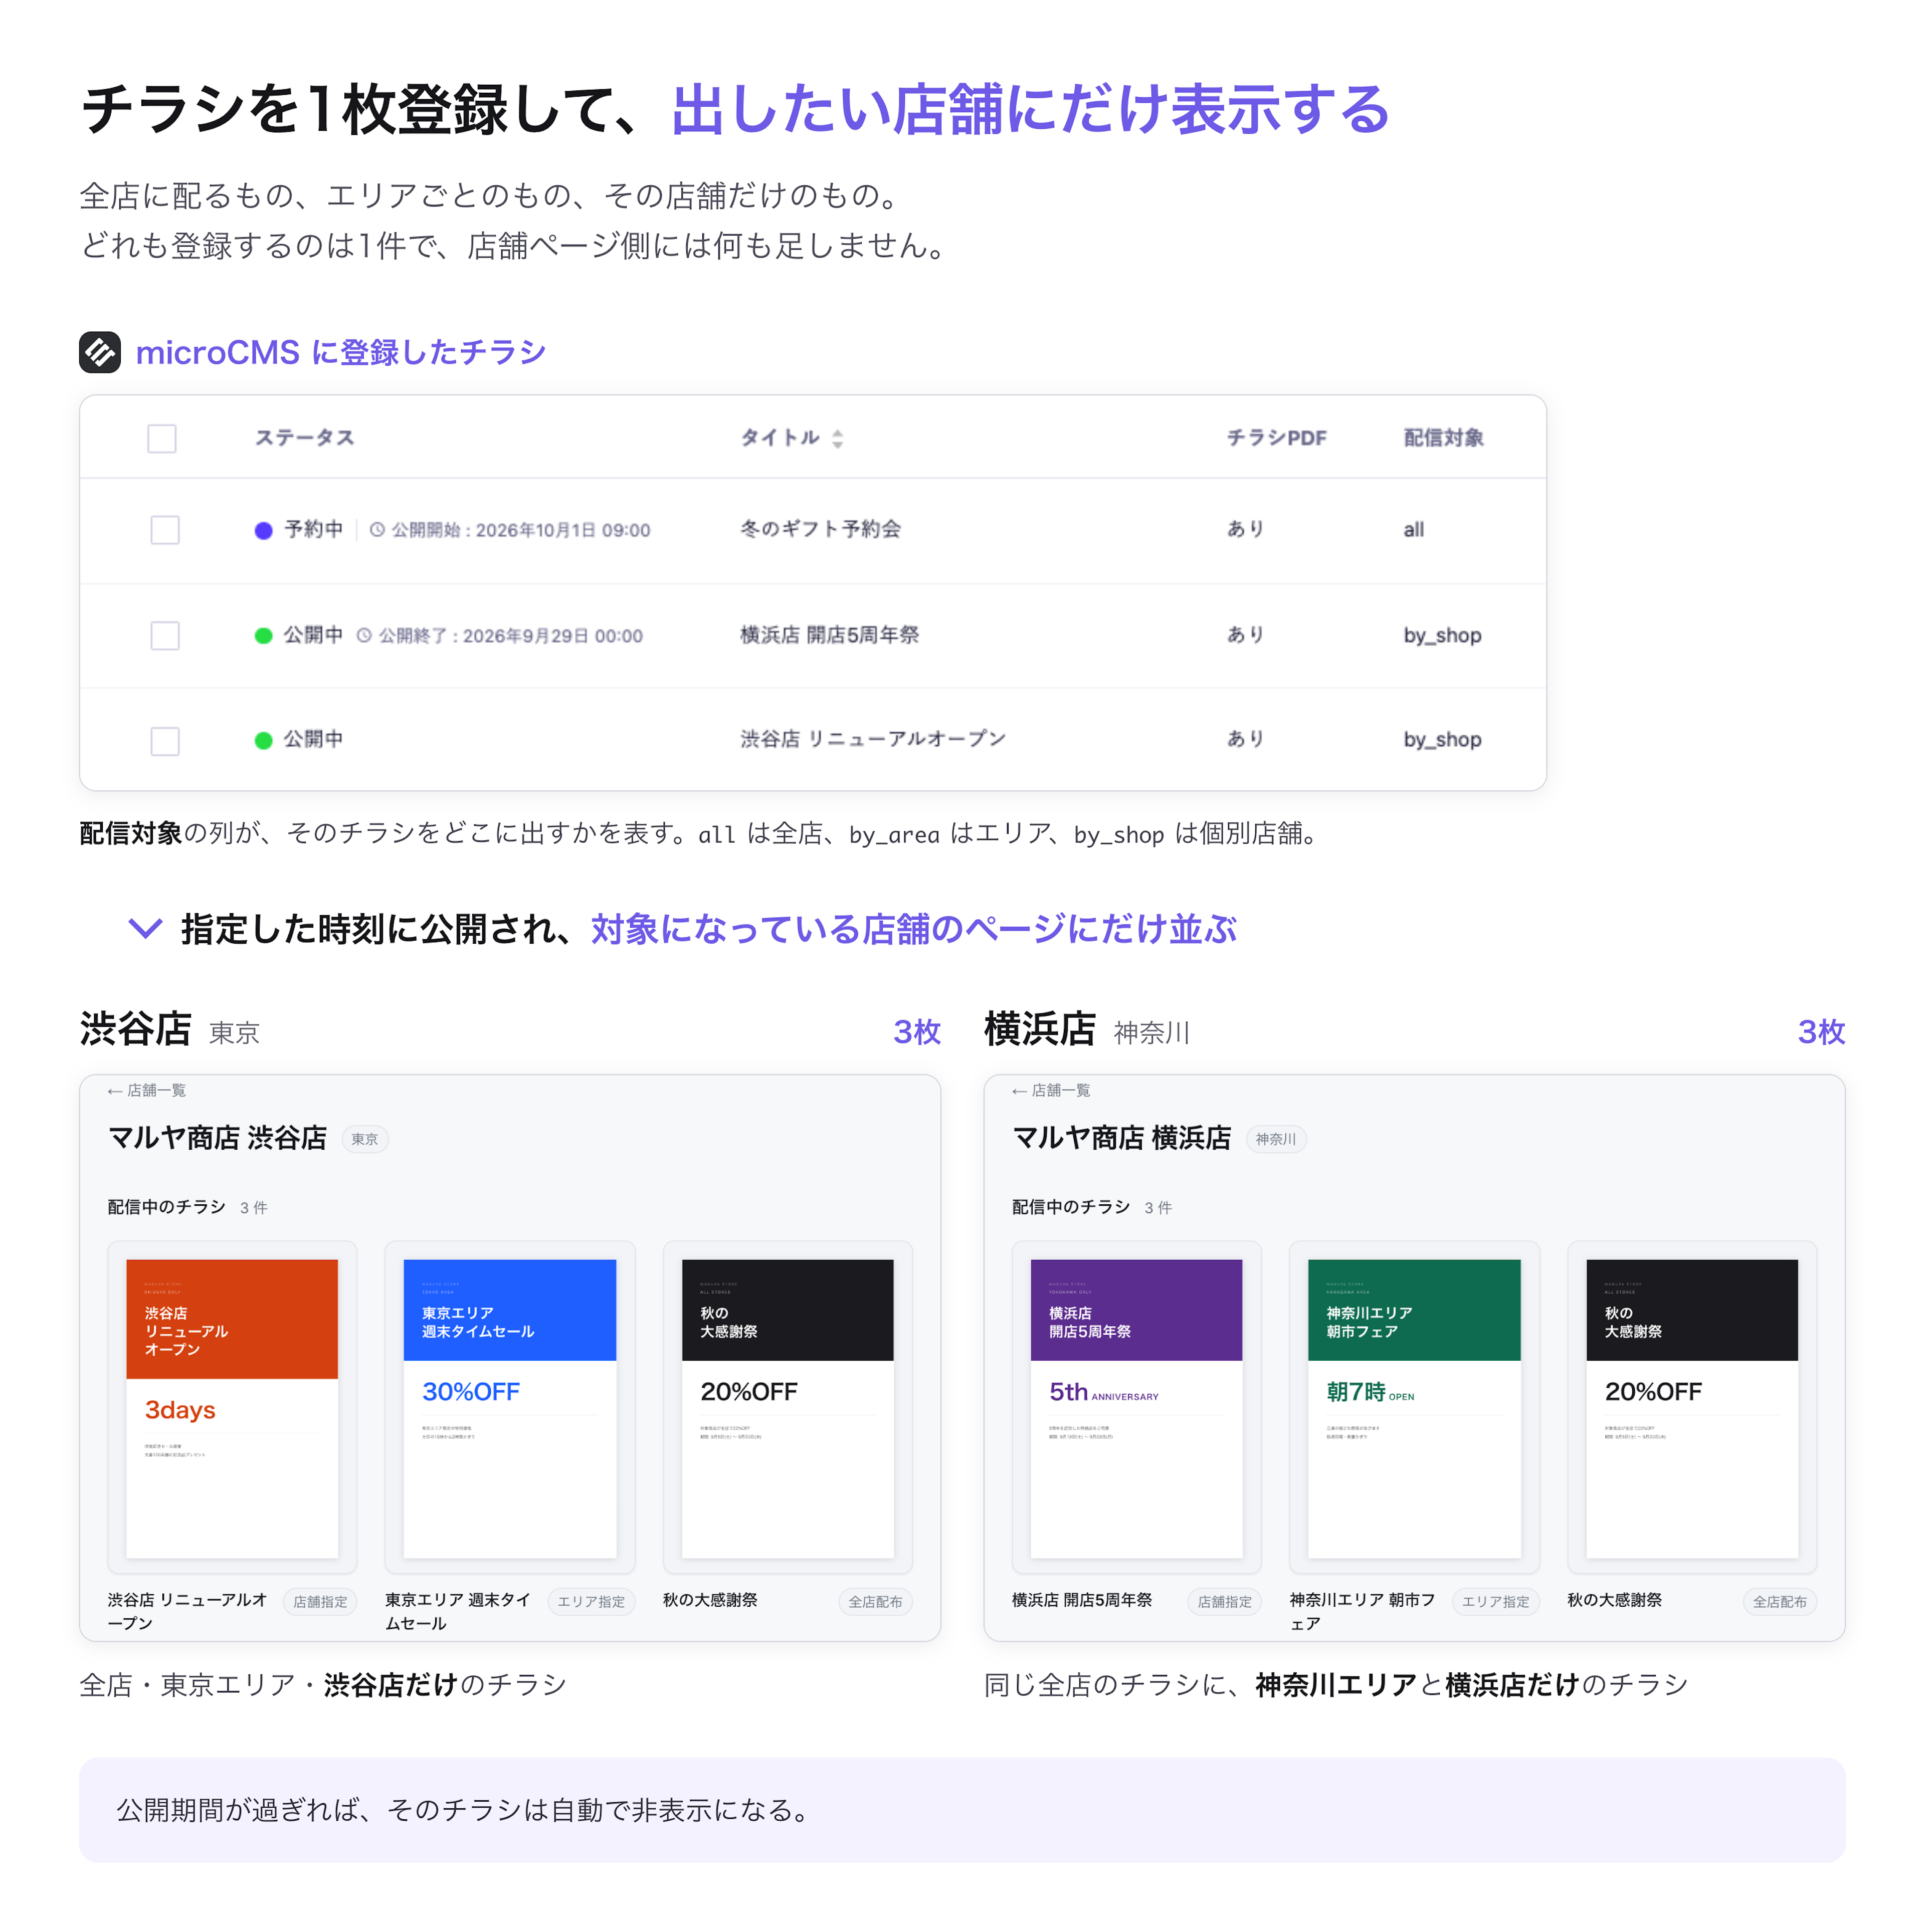The width and height of the screenshot is (1925, 1932).
Task: Click the 'all' 配信対象 value
Action: click(x=1413, y=530)
